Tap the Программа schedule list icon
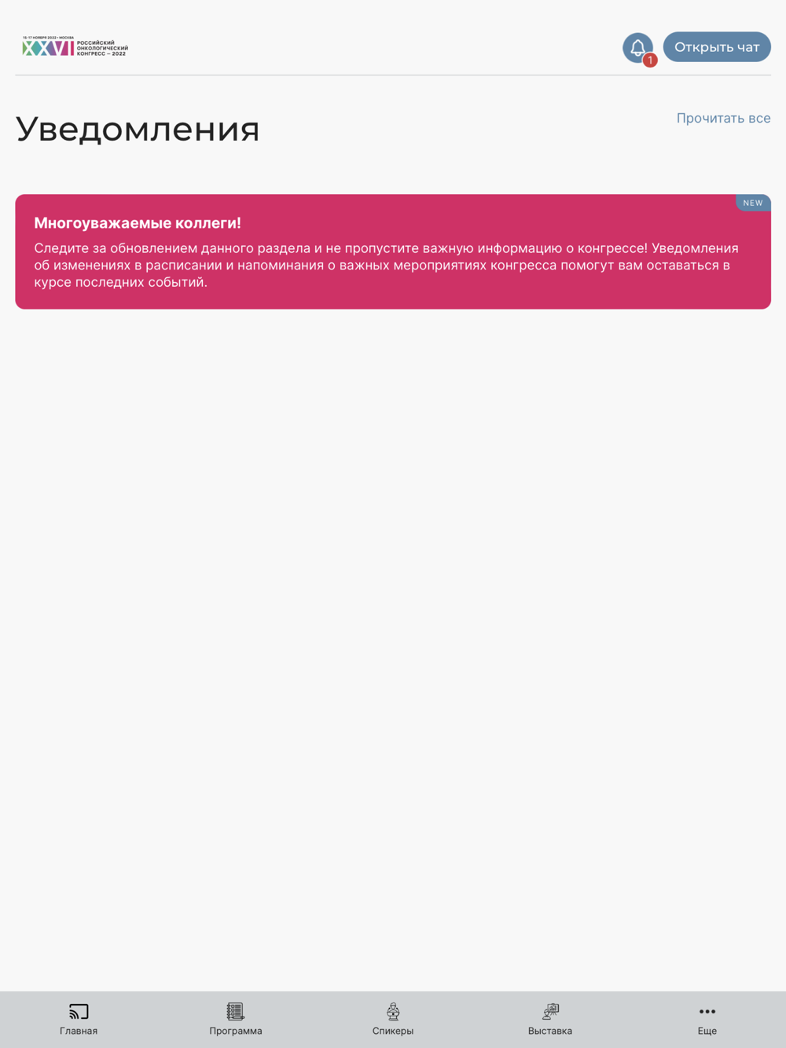 coord(236,1011)
